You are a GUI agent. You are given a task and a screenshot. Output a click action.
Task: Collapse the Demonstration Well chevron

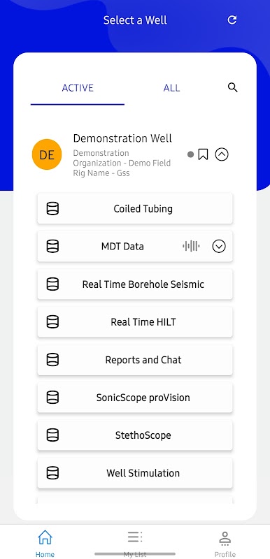tap(222, 154)
